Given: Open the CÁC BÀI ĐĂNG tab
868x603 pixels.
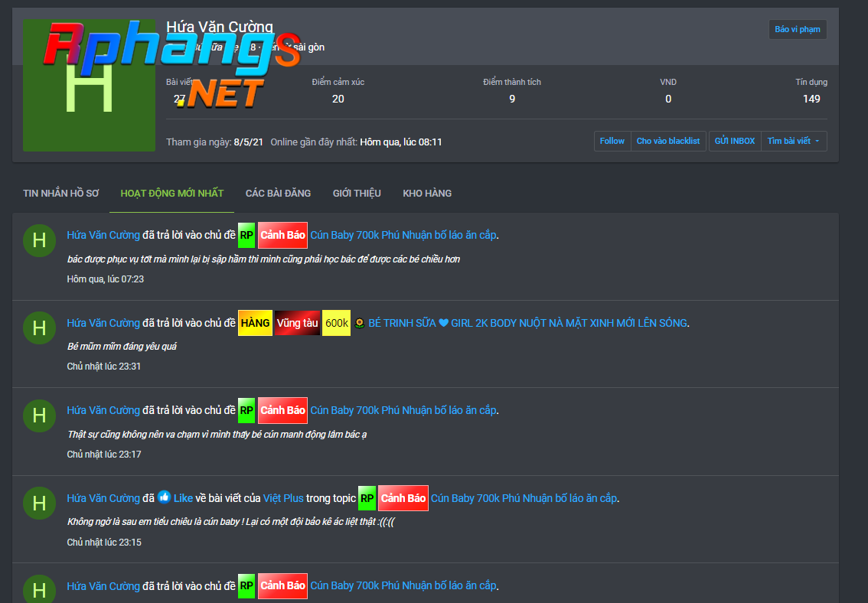Looking at the screenshot, I should (x=278, y=193).
